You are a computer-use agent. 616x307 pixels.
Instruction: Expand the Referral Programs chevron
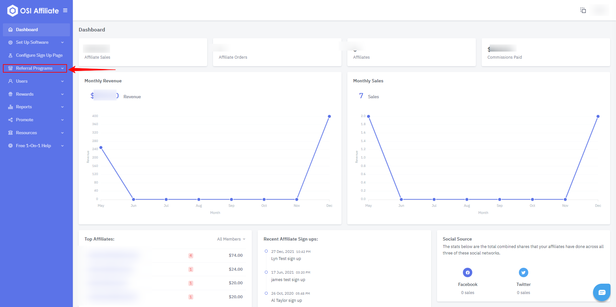[62, 68]
